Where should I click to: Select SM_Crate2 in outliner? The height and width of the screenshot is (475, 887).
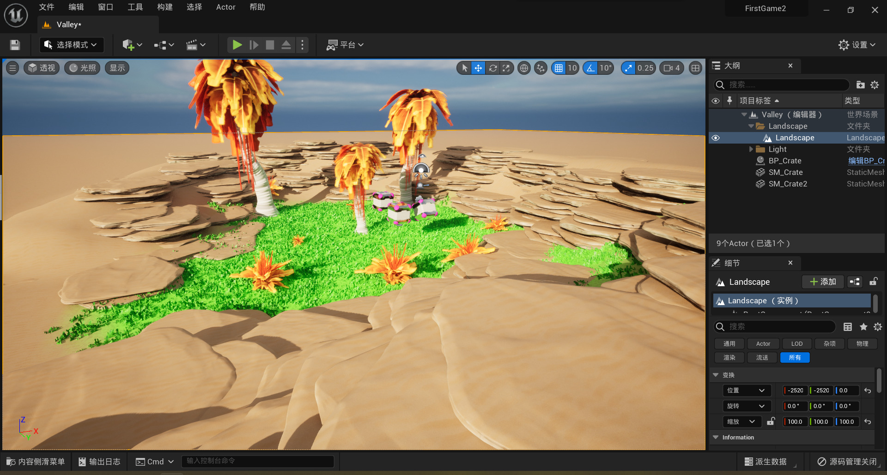(x=788, y=184)
